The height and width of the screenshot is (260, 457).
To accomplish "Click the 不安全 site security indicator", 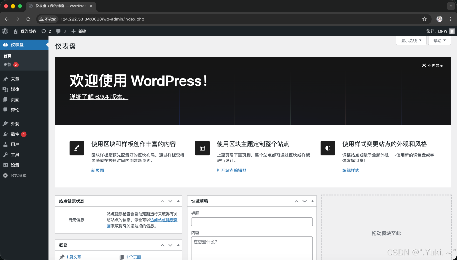I will [47, 19].
